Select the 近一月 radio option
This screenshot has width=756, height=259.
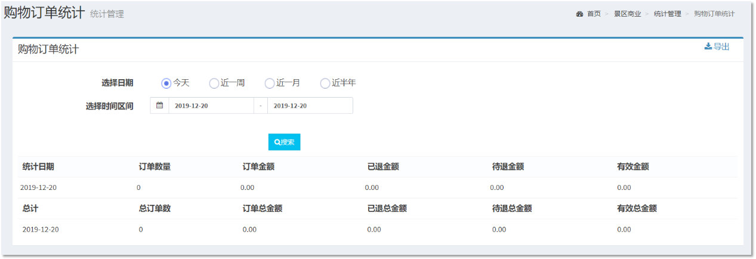click(270, 83)
